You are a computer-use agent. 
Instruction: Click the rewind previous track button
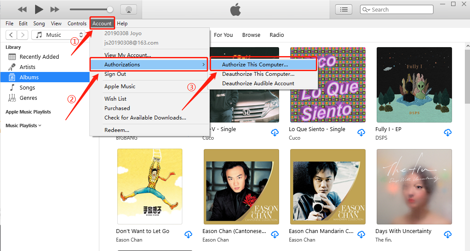(x=22, y=9)
